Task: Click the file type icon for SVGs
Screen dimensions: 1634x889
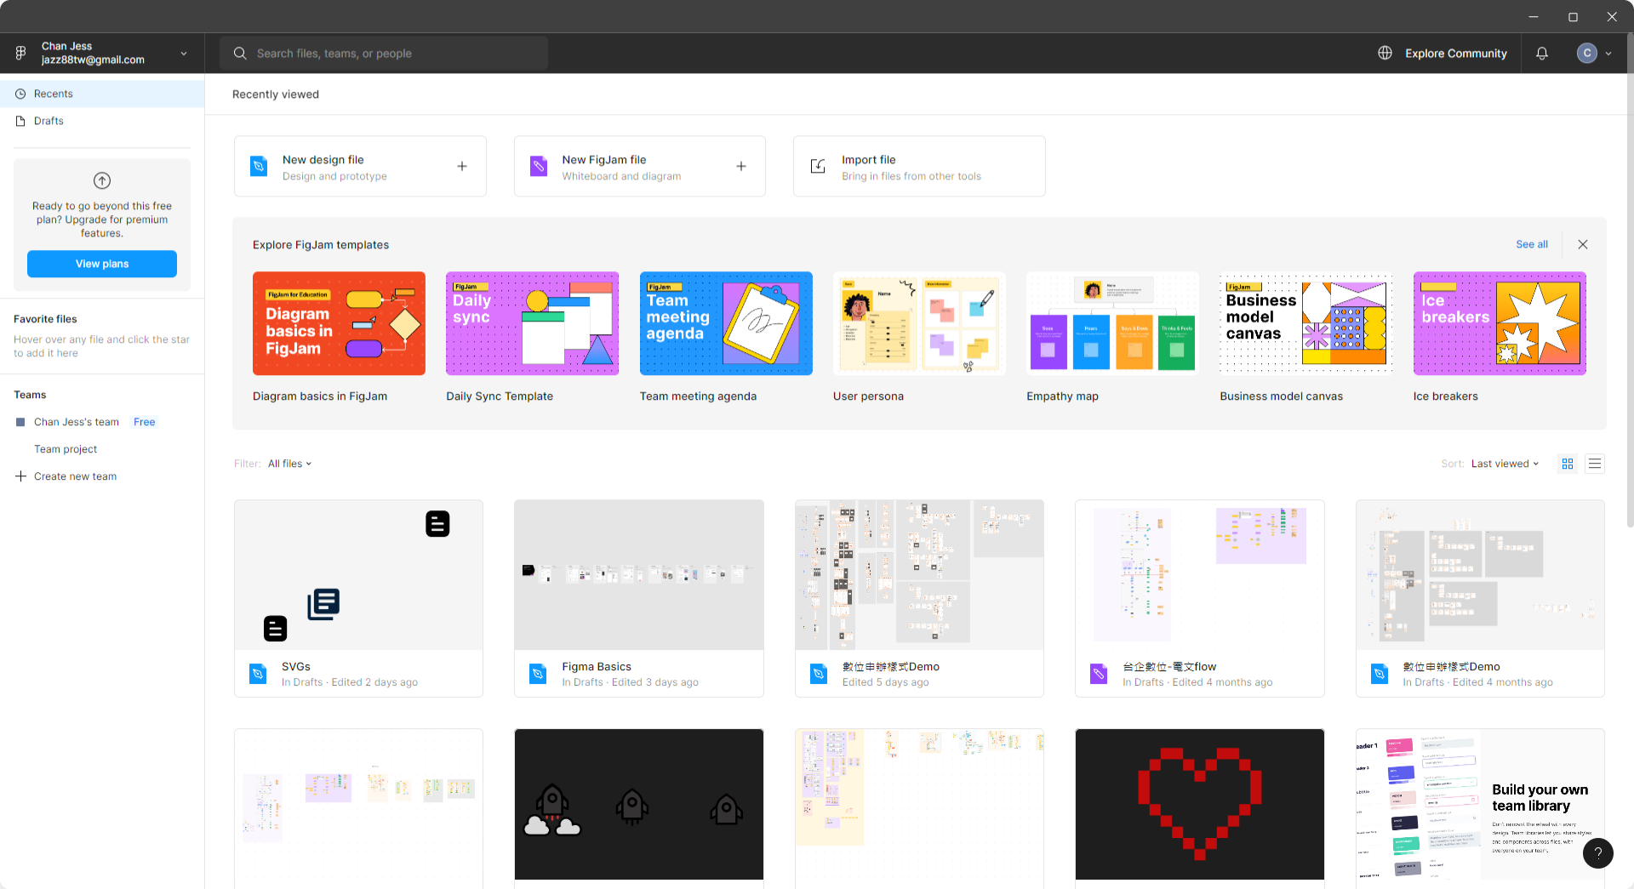Action: [x=258, y=674]
